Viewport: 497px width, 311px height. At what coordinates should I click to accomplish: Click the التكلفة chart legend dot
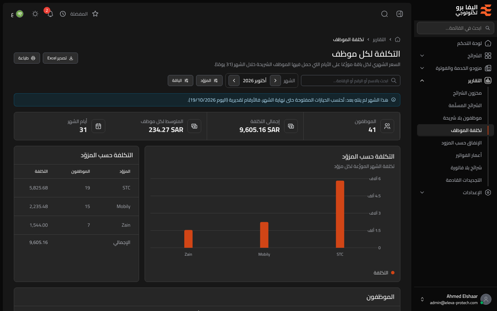pyautogui.click(x=393, y=273)
